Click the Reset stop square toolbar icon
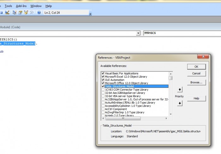The width and height of the screenshot is (221, 154). coord(1,13)
